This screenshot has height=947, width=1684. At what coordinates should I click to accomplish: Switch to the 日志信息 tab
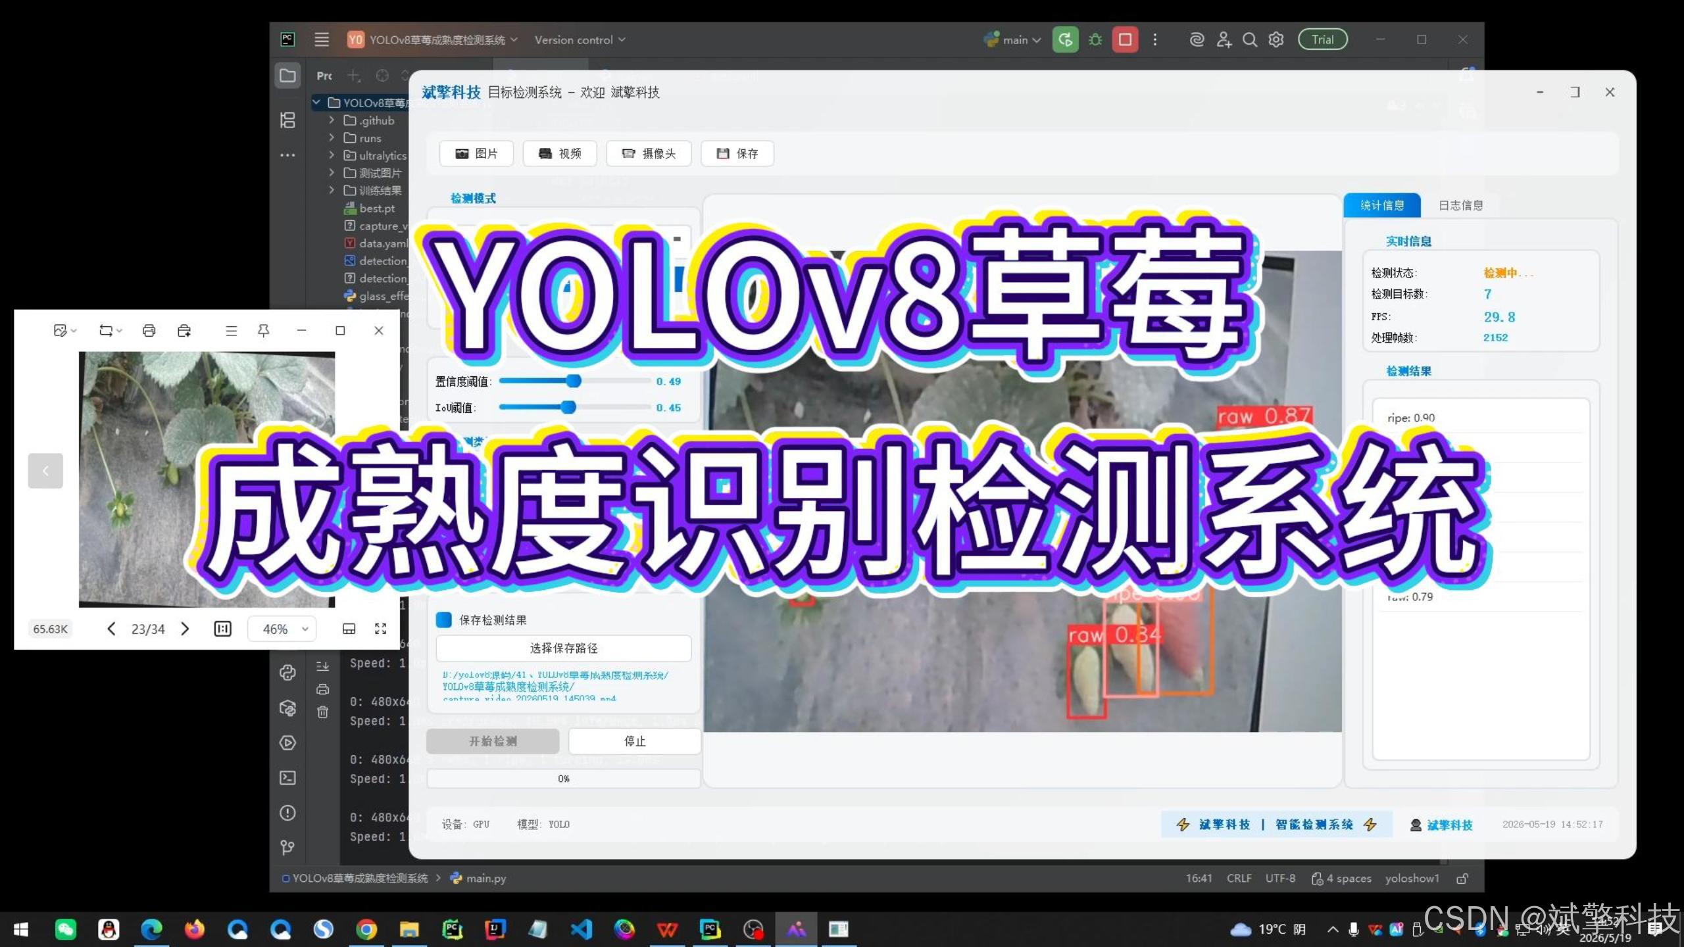click(x=1460, y=205)
